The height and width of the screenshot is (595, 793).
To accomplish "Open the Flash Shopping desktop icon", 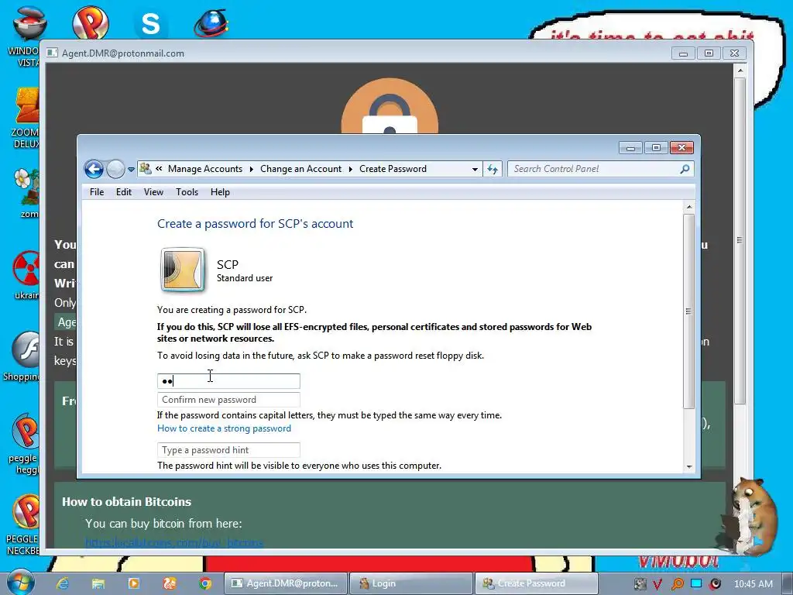I will click(21, 356).
